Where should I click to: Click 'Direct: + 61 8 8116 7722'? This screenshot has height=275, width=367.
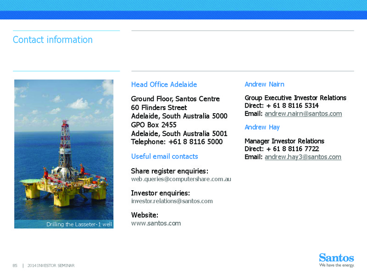(282, 149)
